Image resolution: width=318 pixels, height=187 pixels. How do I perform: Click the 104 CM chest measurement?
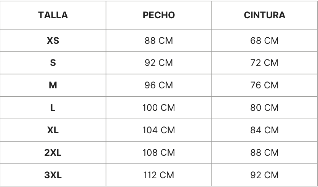[159, 130]
